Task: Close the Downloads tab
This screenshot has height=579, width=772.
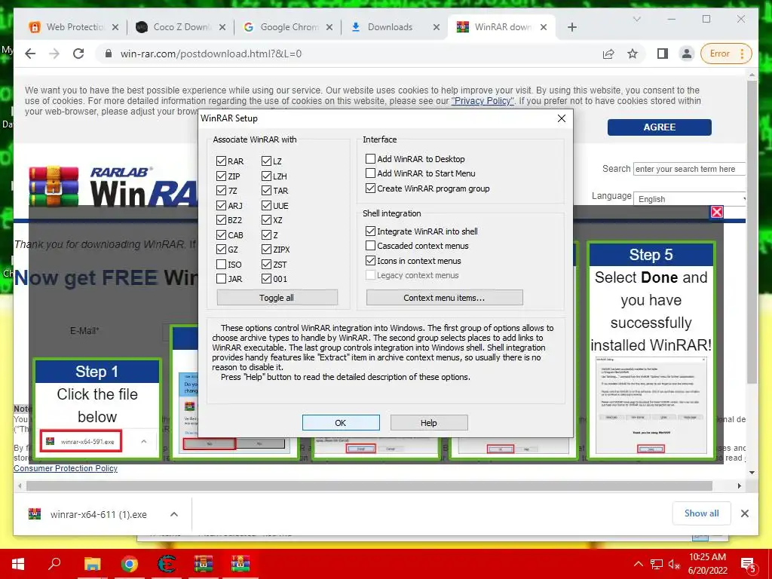Action: [x=437, y=27]
